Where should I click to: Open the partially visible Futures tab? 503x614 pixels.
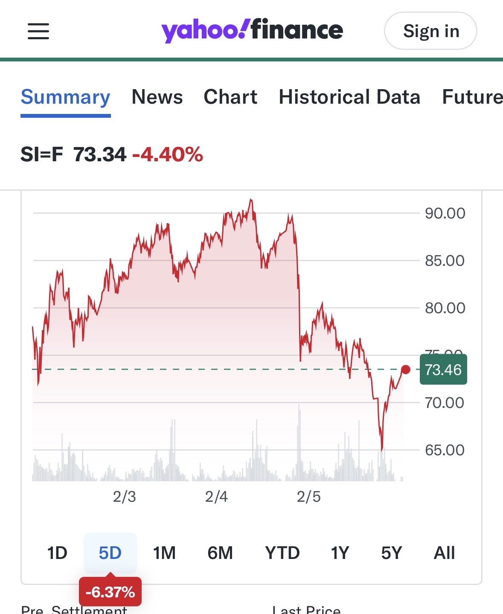472,97
